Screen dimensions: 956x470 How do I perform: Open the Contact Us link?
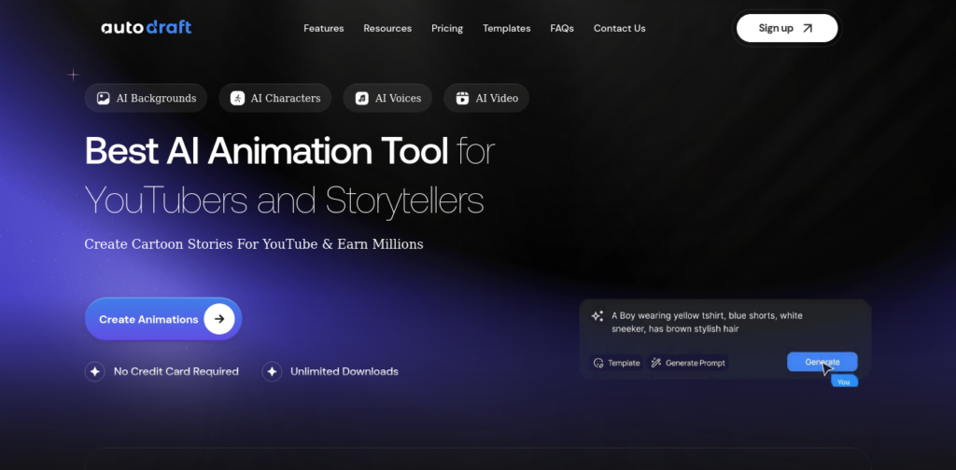(620, 29)
